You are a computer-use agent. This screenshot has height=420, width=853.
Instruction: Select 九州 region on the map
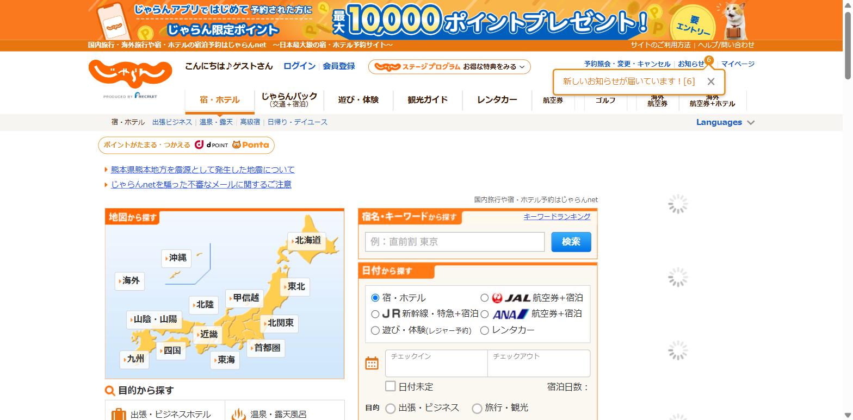point(135,359)
